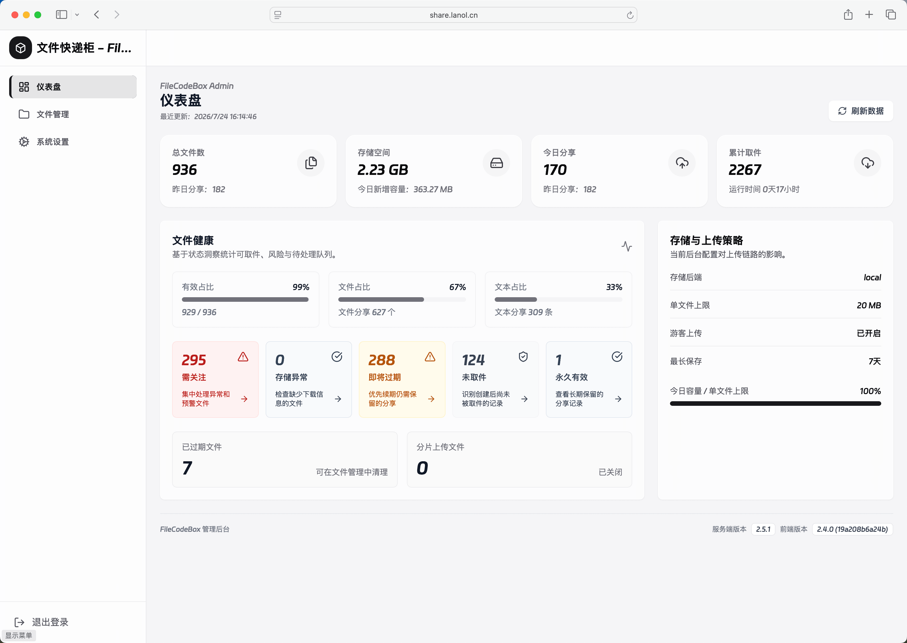Viewport: 907px width, 643px height.
Task: Click the 刷新数据 refresh button
Action: [x=861, y=111]
